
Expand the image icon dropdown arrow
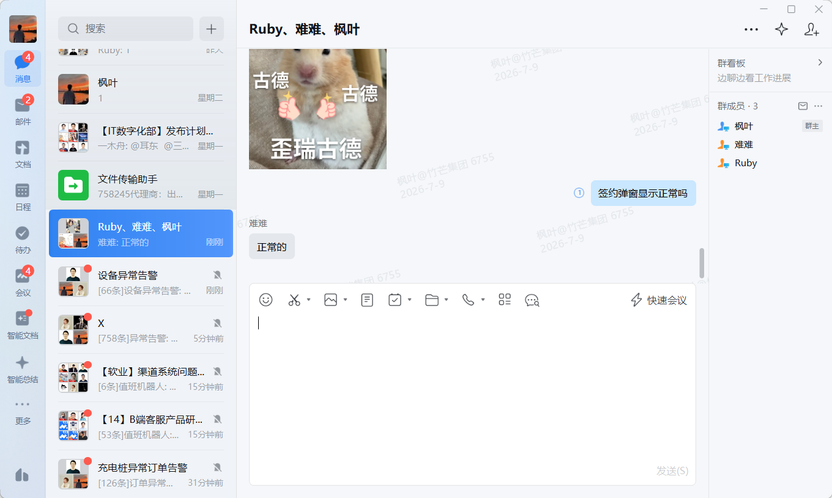(346, 300)
